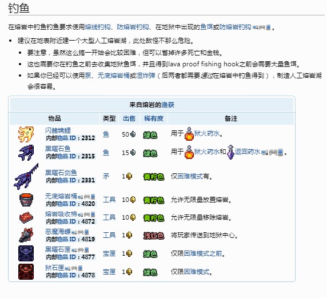The width and height of the screenshot is (327, 298).
Task: Click the 宝匣 type link for 狱石匣
Action: 109,272
